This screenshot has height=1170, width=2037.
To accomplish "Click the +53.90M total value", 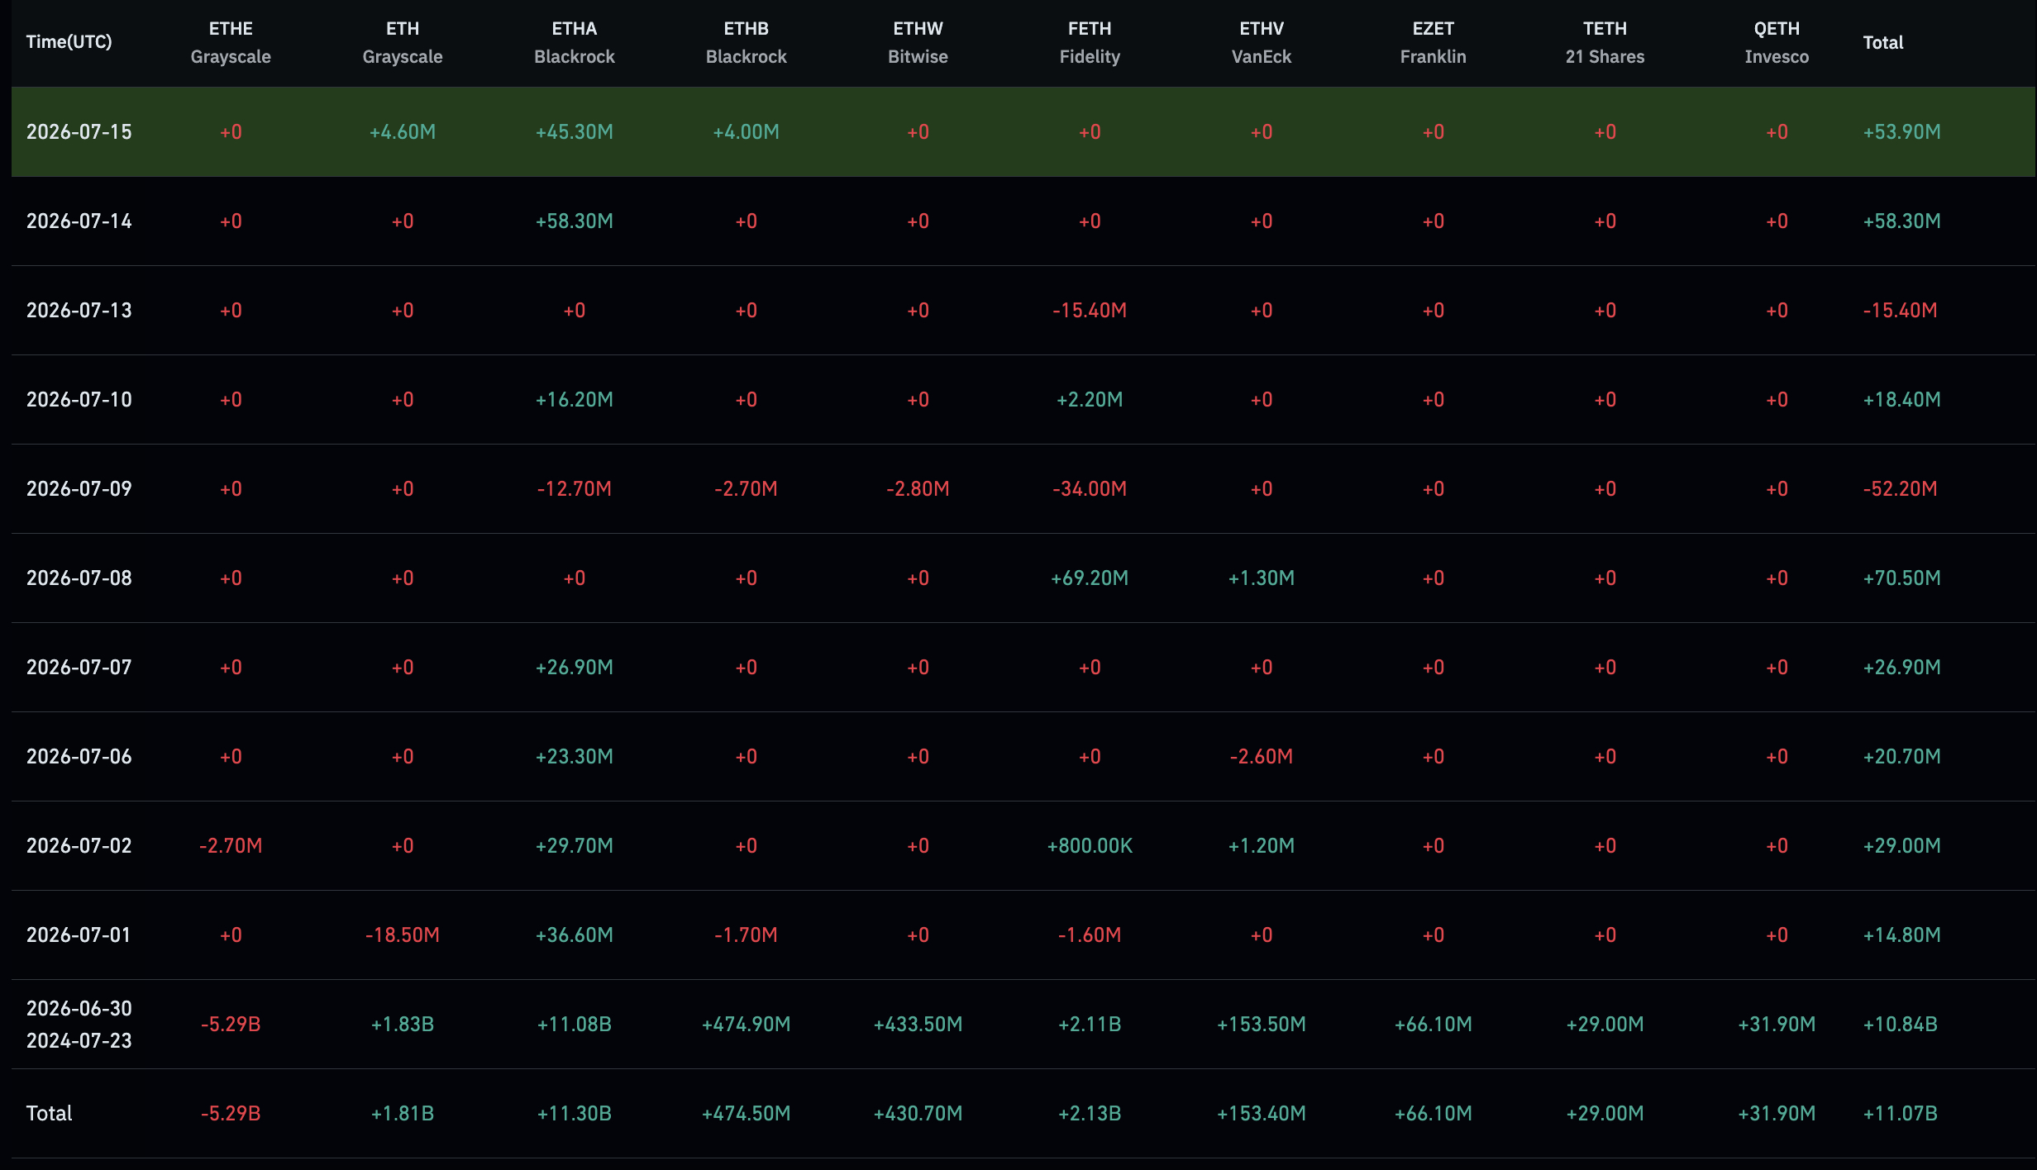I will click(x=1902, y=132).
